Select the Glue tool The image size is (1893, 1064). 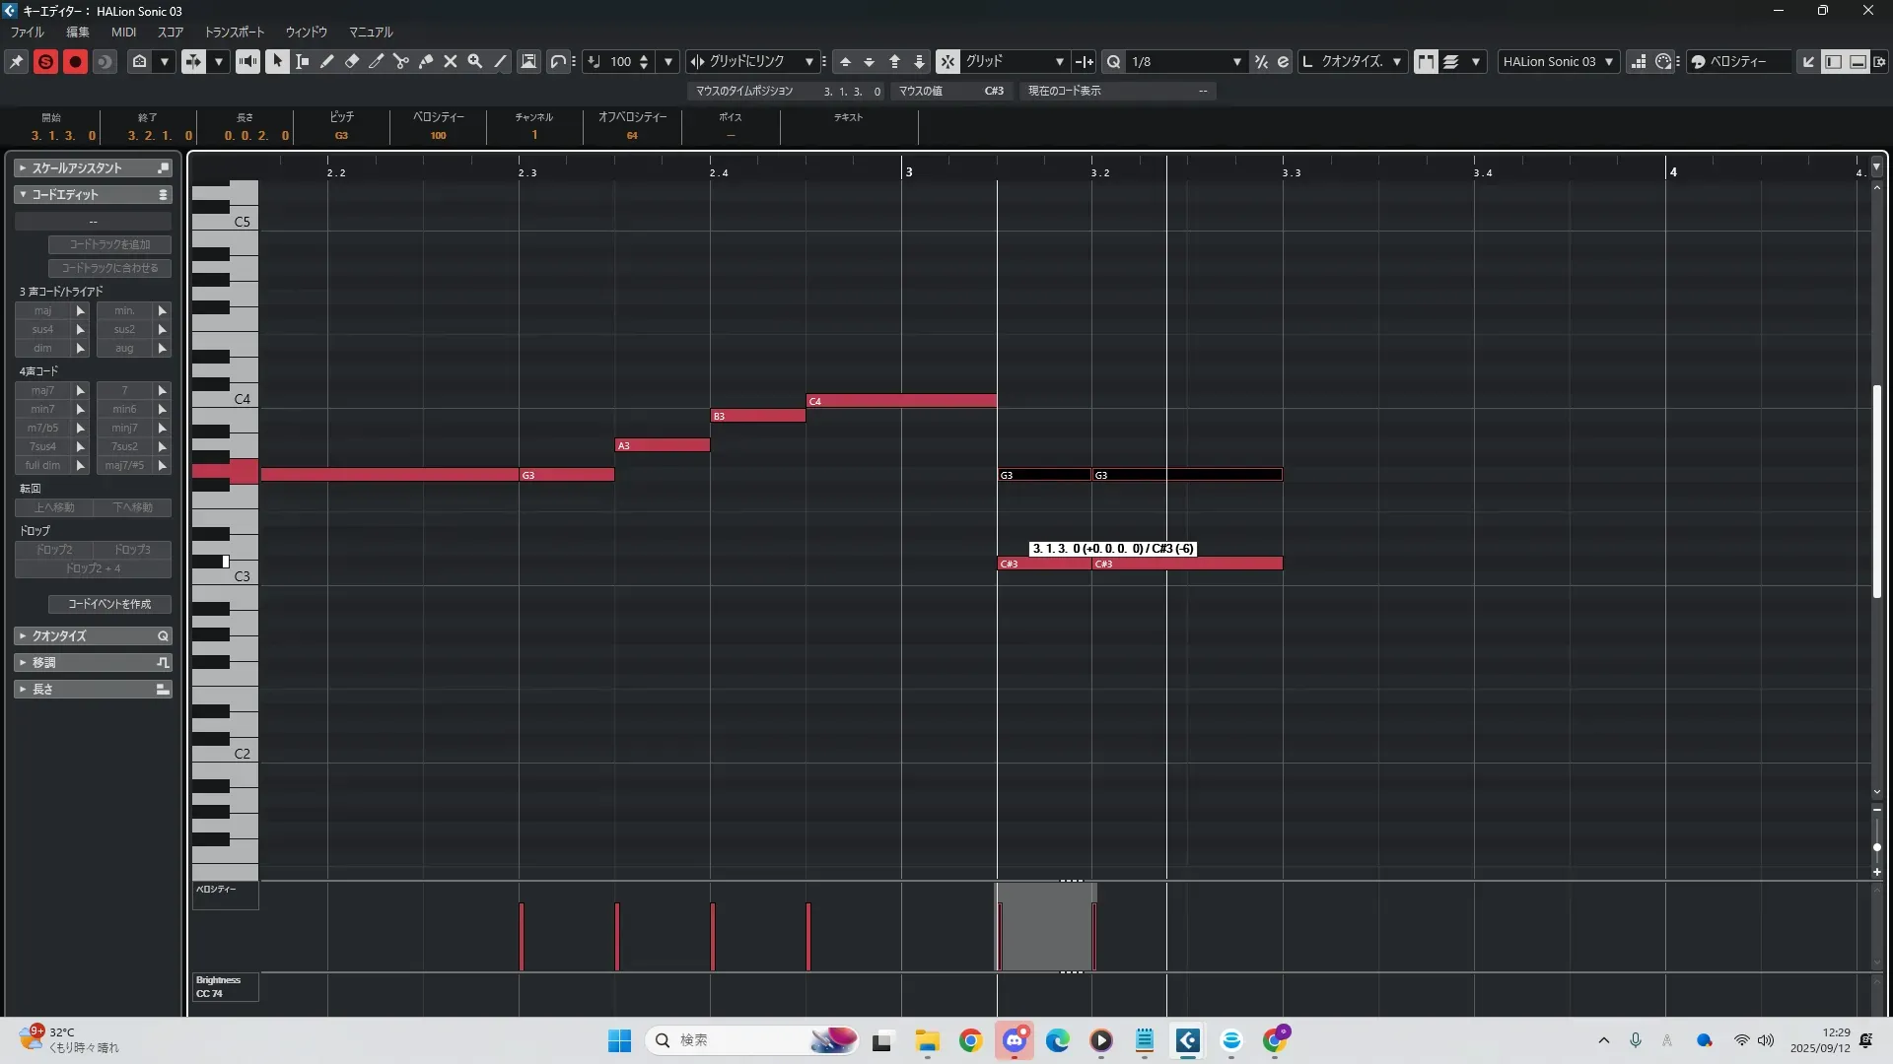426,61
